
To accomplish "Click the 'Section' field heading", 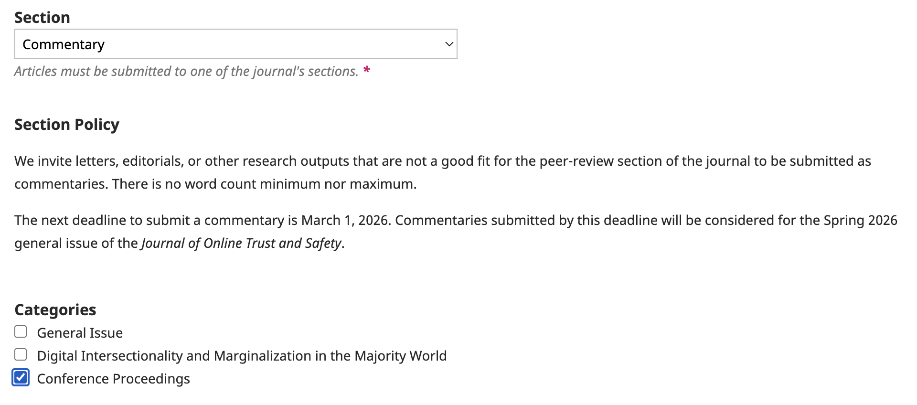I will point(42,18).
